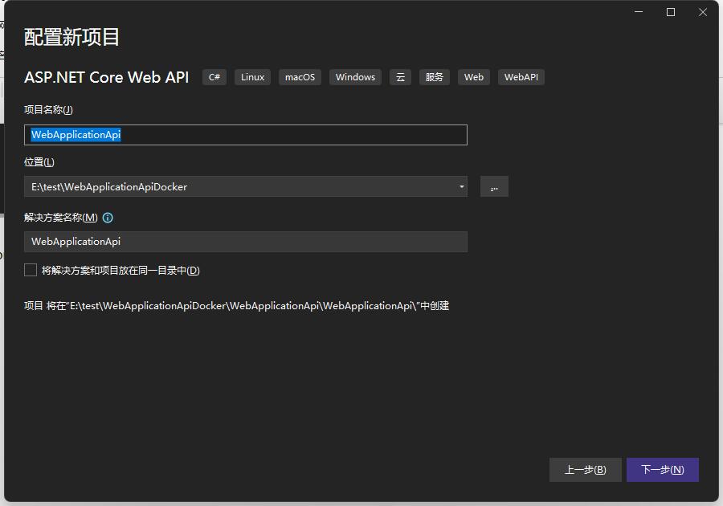Screen dimensions: 723x506
Task: Click the 云 tag
Action: tap(400, 77)
